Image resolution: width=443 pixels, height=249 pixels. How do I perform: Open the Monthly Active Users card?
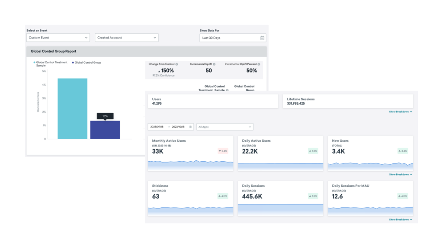191,153
